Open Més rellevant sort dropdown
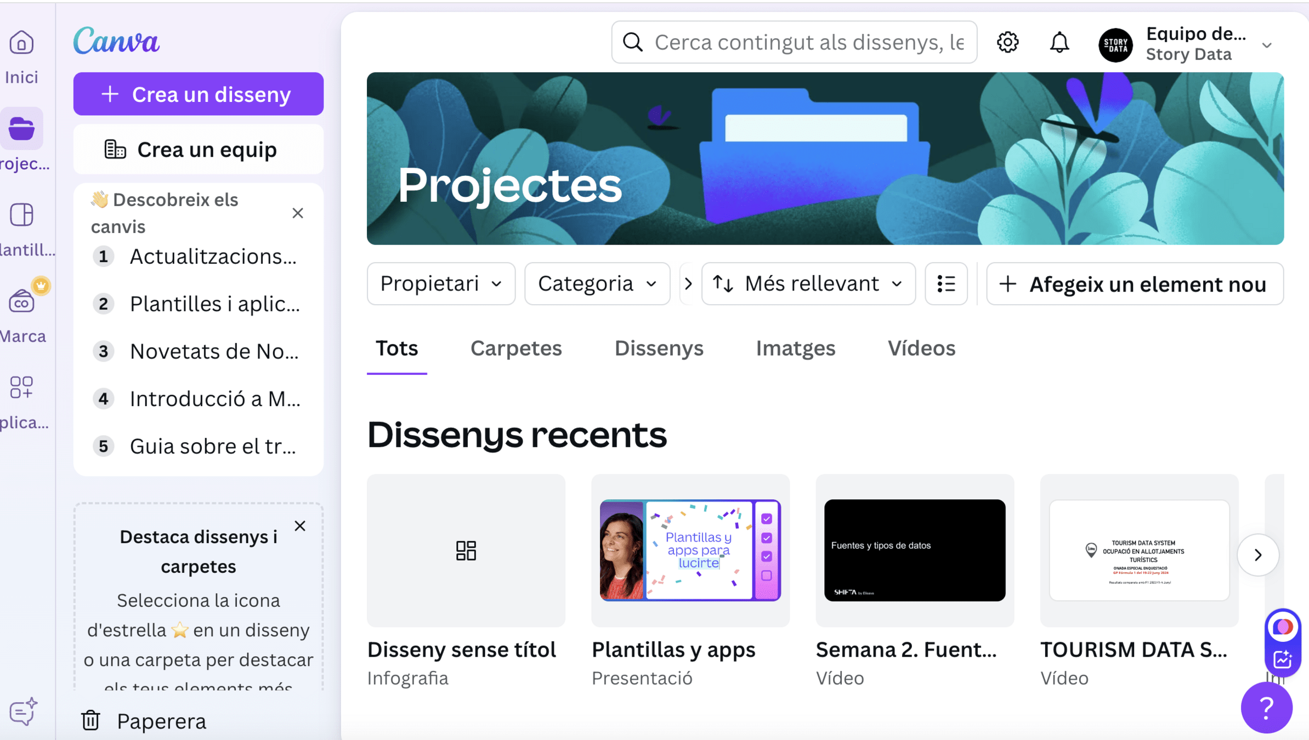Screen dimensions: 1309x740 tap(808, 284)
